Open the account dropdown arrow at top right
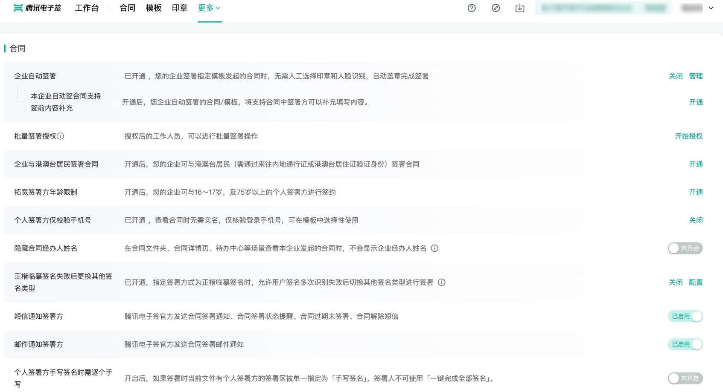 [711, 8]
